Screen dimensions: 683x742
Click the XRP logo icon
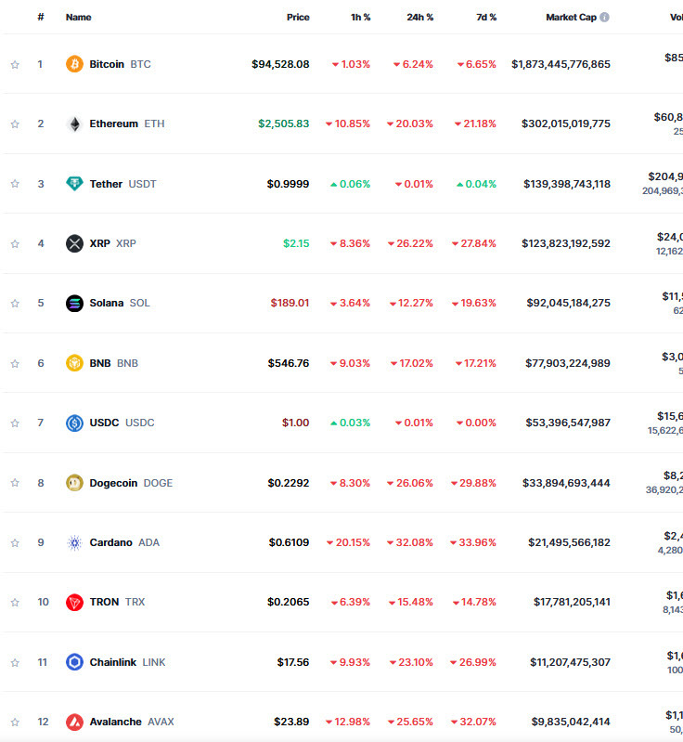[74, 243]
